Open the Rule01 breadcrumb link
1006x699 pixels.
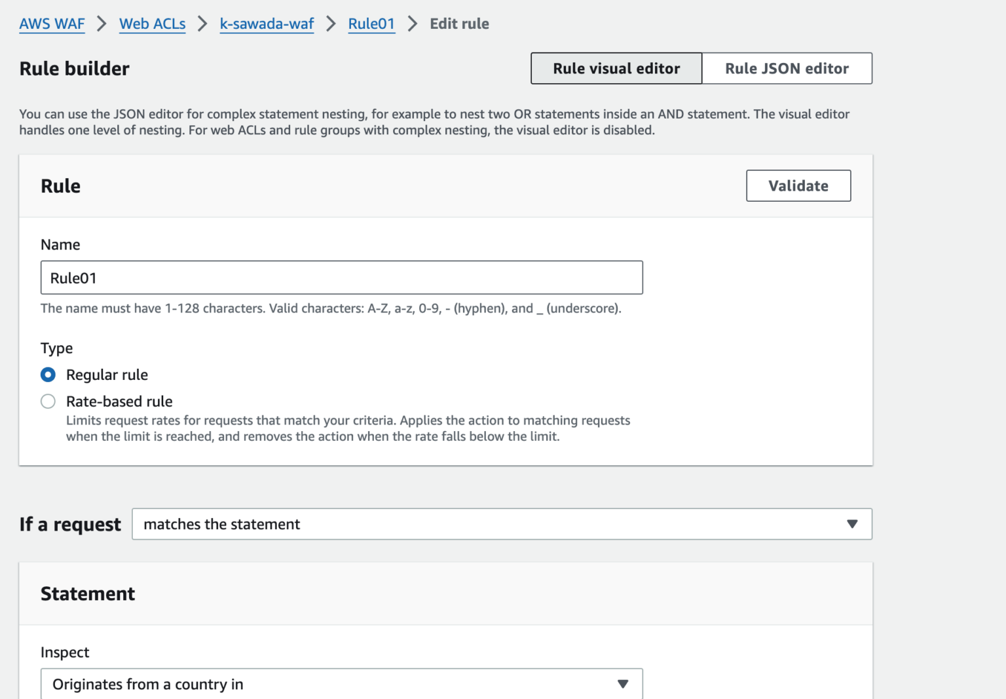[x=371, y=24]
